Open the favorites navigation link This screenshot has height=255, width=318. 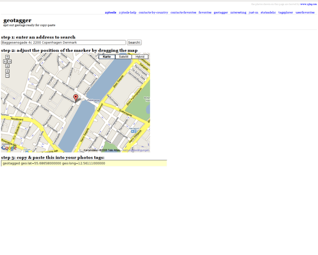pyautogui.click(x=205, y=12)
